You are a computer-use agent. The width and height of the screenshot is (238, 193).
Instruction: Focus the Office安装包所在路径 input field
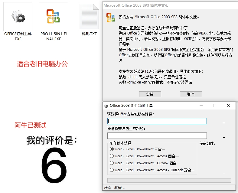(157, 121)
